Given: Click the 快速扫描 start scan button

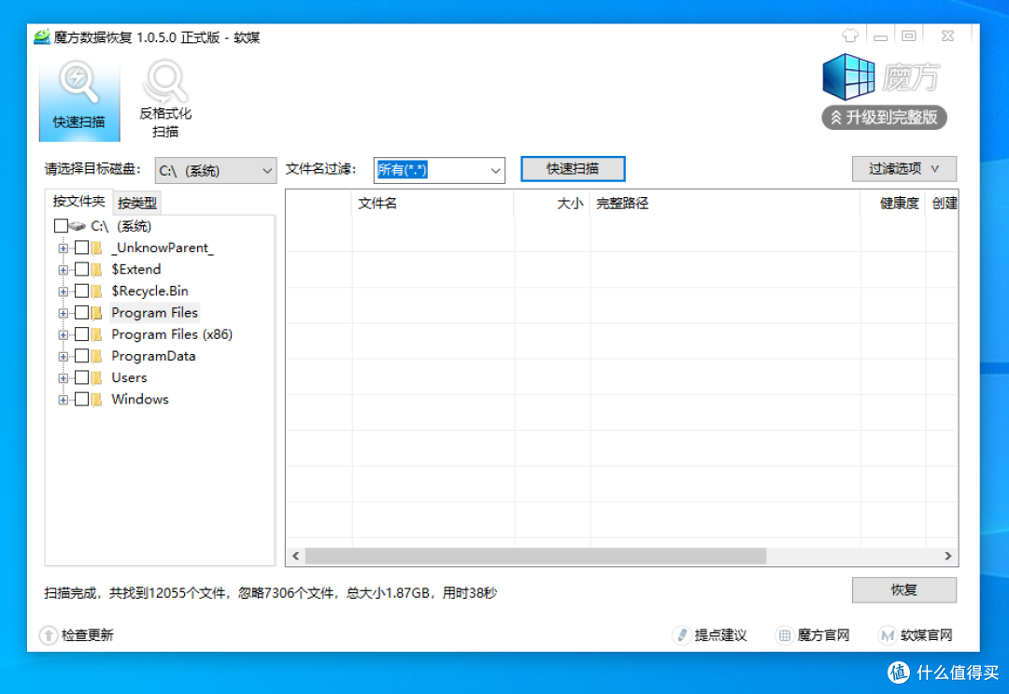Looking at the screenshot, I should click(x=573, y=168).
